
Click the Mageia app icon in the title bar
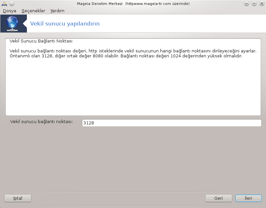4,4
